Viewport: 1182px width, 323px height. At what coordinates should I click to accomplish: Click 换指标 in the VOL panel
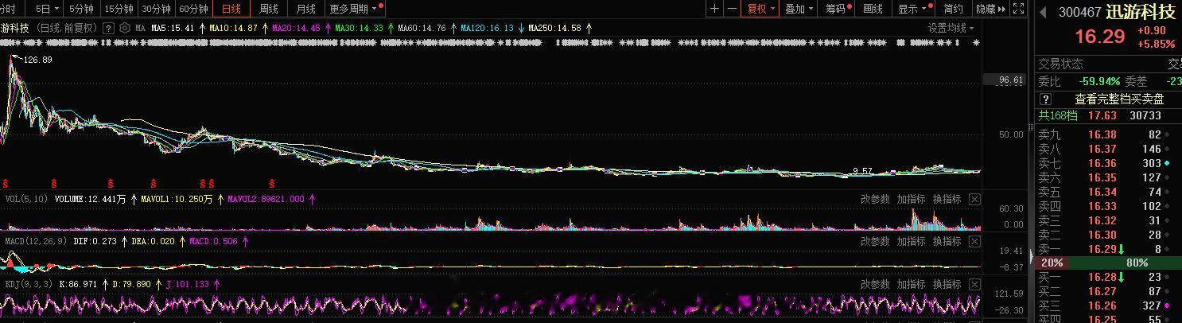coord(947,199)
